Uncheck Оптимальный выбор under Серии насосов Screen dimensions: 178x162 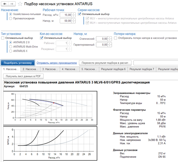click(79, 14)
